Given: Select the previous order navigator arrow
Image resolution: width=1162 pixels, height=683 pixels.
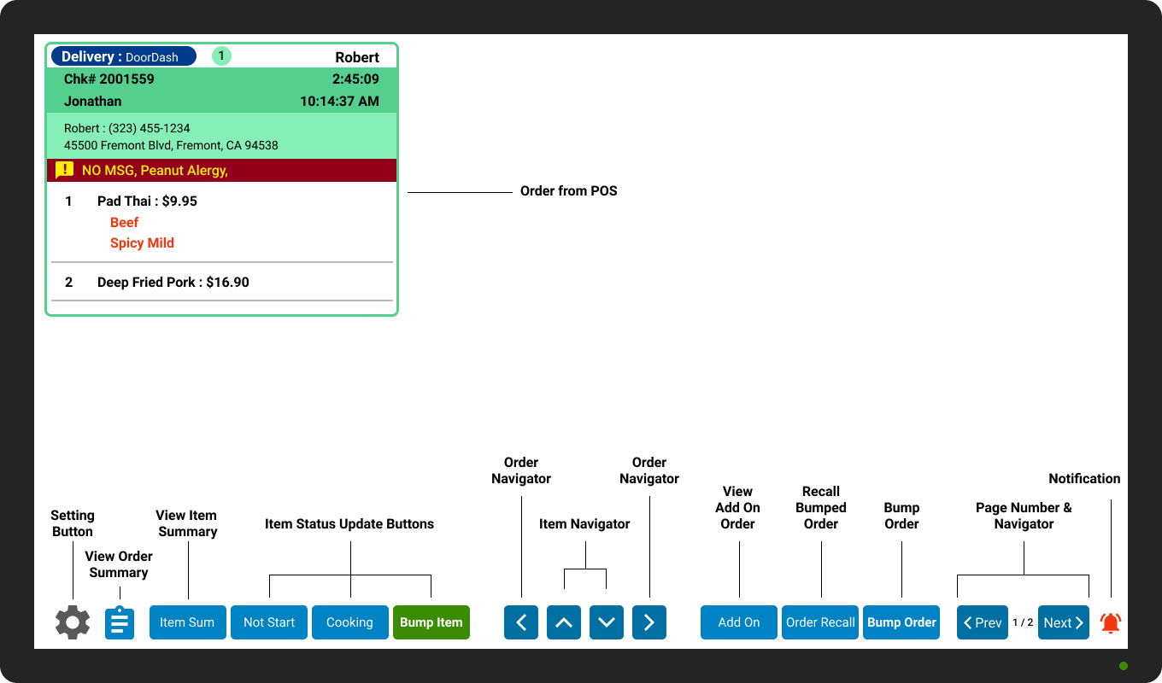Looking at the screenshot, I should [x=521, y=622].
